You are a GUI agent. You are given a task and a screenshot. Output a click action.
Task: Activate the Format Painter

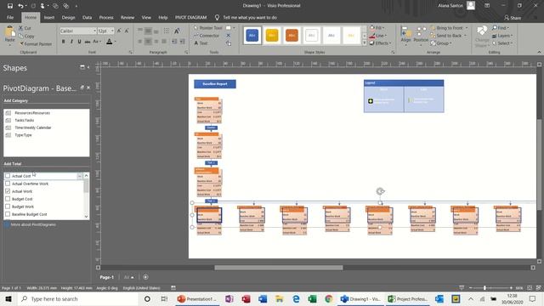[36, 44]
